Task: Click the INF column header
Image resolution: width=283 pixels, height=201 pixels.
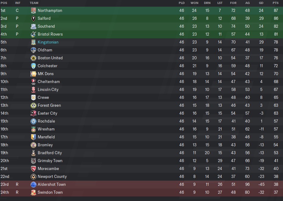Action: click(x=18, y=3)
